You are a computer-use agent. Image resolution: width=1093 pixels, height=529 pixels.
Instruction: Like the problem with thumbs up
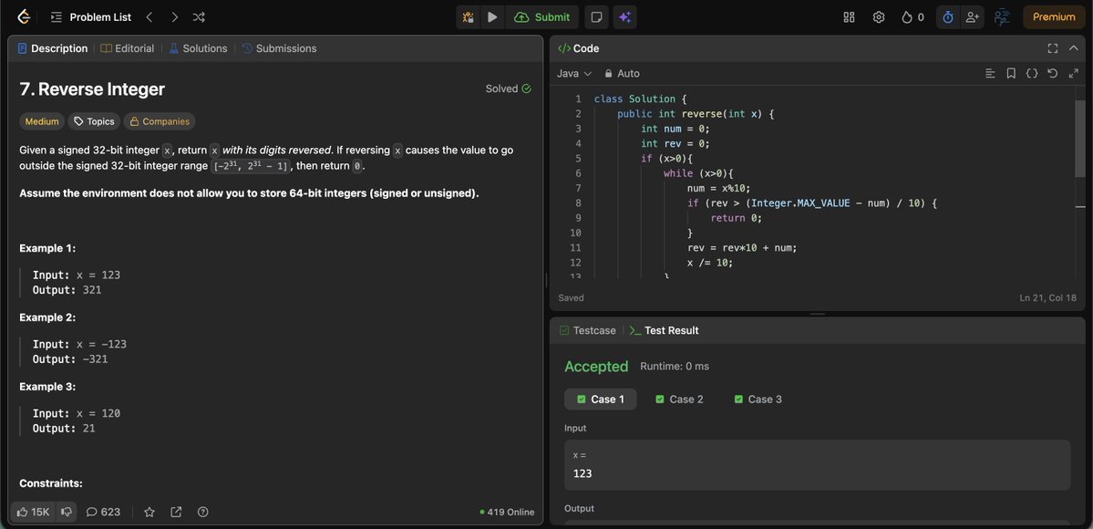[x=34, y=512]
